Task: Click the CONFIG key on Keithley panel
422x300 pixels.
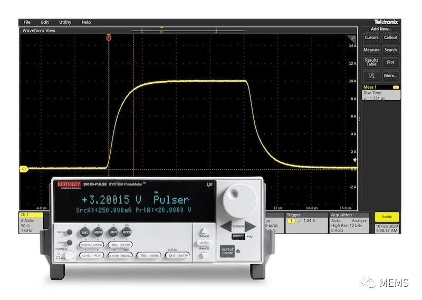Action: pos(70,243)
